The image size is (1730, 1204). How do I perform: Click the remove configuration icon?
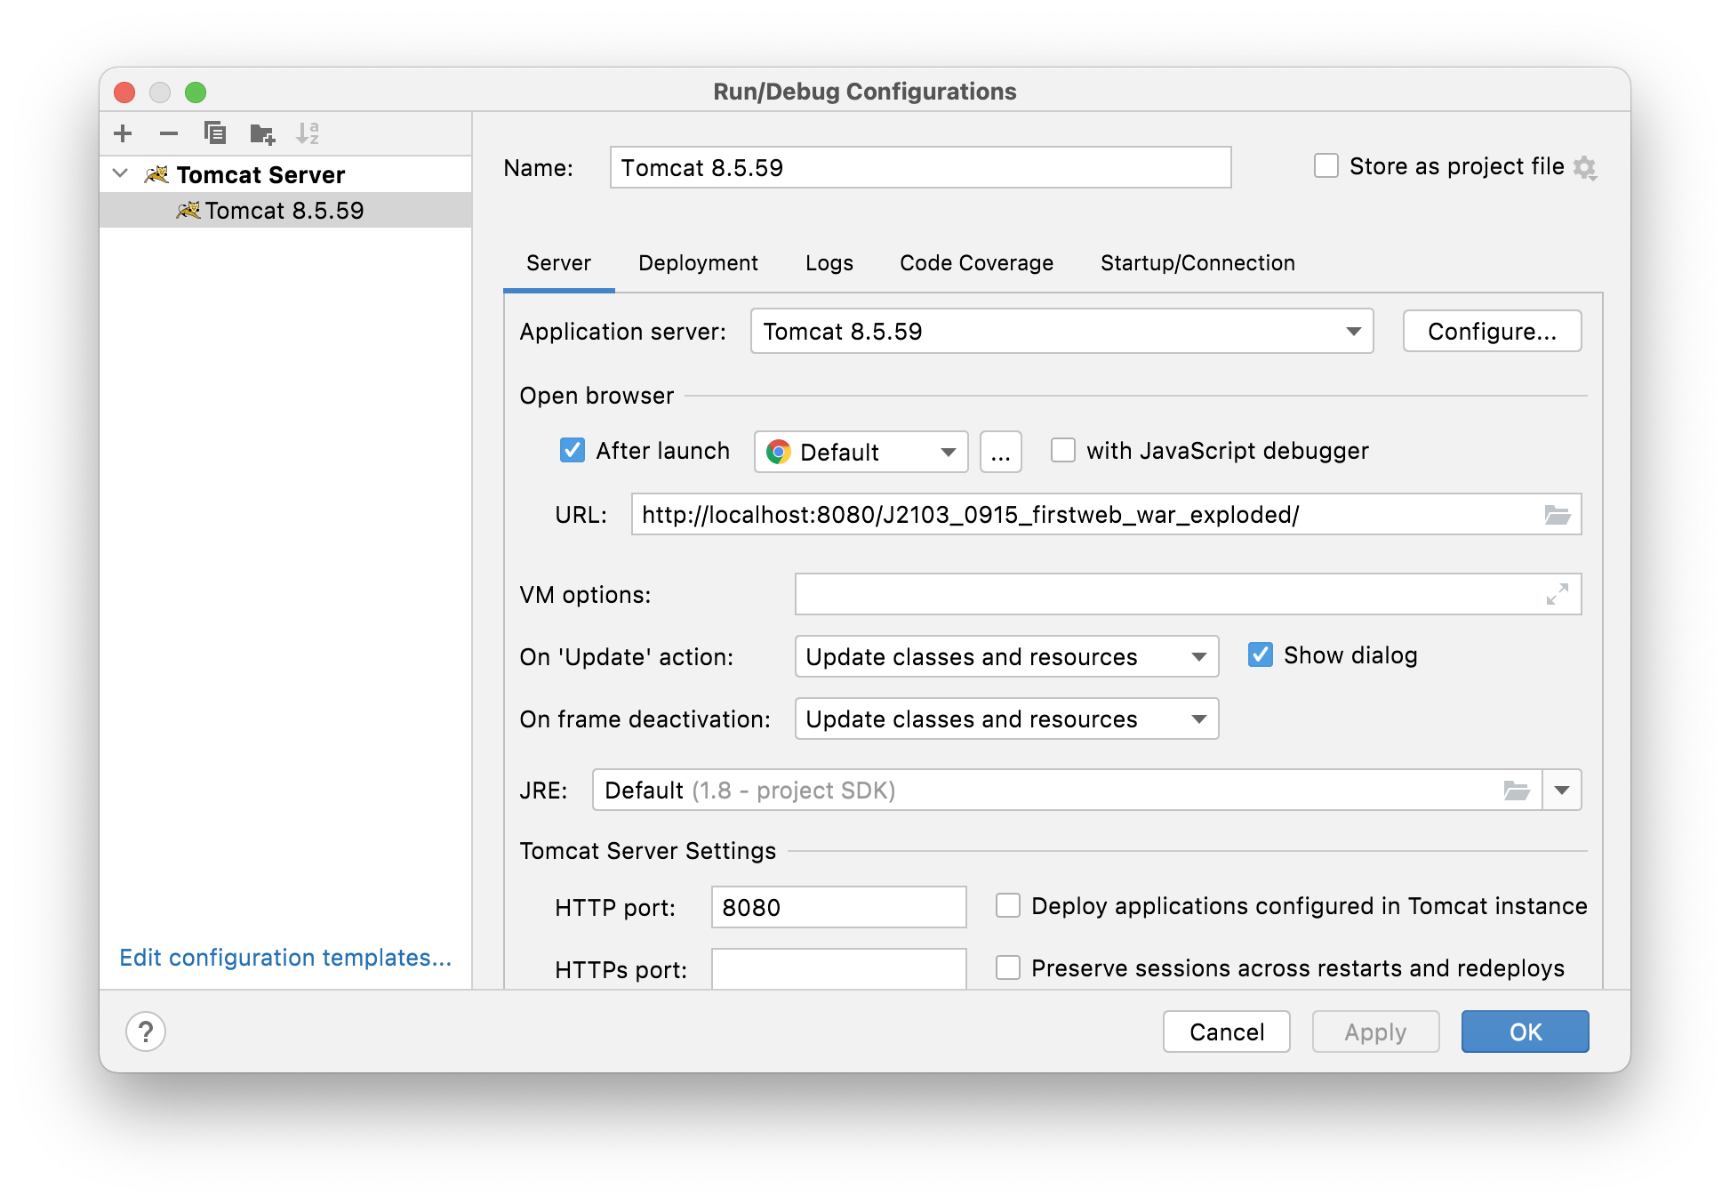(x=168, y=134)
